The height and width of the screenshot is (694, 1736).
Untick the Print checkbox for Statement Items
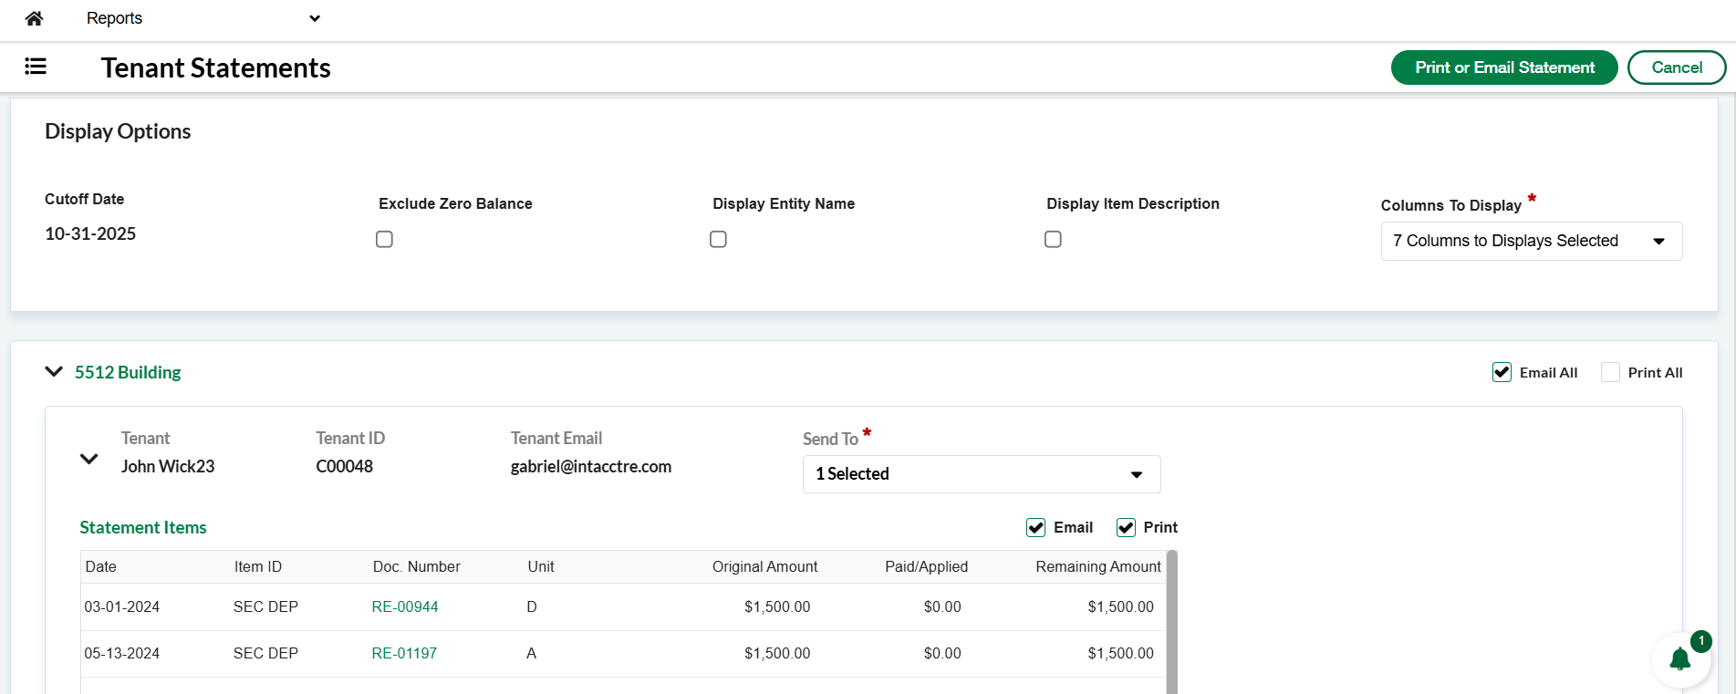(x=1126, y=527)
